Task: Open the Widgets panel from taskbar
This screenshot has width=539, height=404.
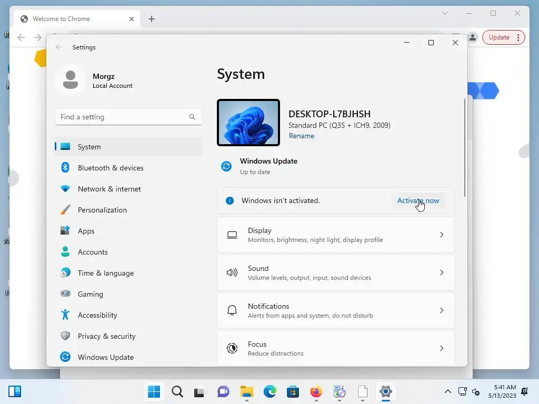Action: point(15,391)
